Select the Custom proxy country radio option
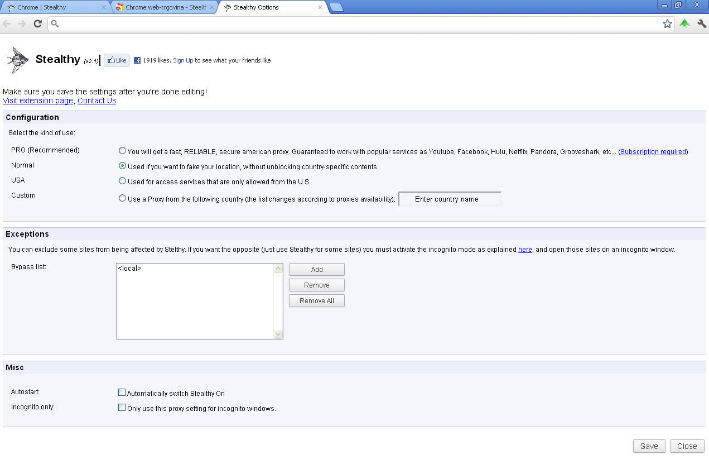Screen dimensions: 709x459 pyautogui.click(x=122, y=198)
